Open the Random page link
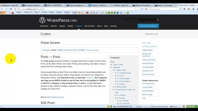This screenshot has width=198, height=111. tap(147, 95)
